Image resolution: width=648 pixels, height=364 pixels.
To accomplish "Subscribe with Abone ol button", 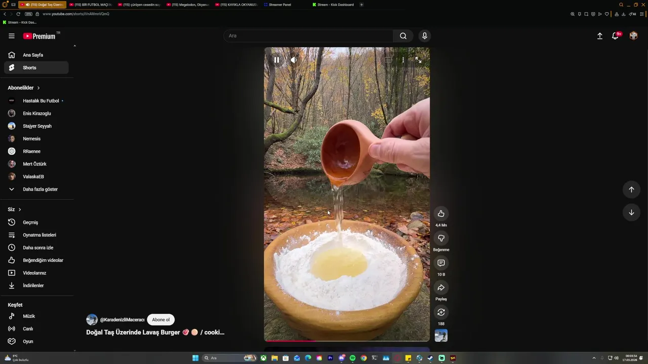I will pyautogui.click(x=161, y=320).
